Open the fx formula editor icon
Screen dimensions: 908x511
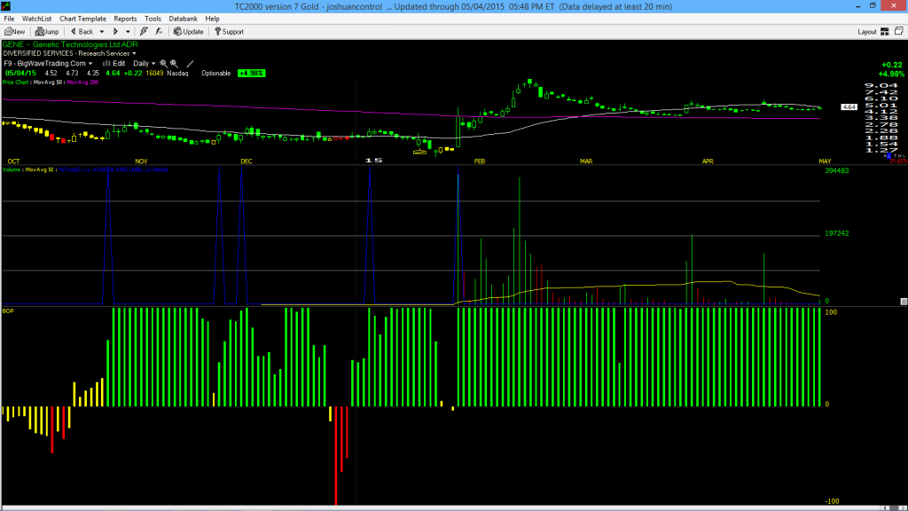159,31
